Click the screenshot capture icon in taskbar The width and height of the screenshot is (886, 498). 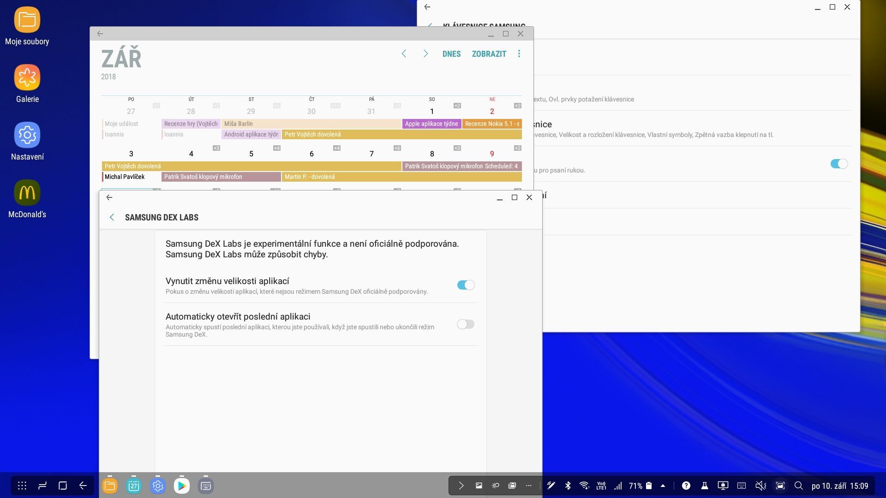780,486
